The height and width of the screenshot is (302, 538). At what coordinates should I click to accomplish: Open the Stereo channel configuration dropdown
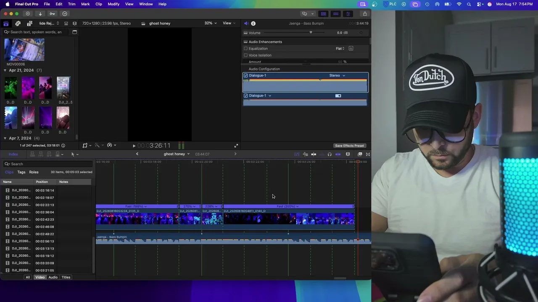point(337,75)
